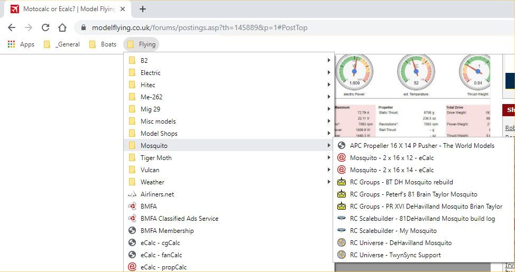Expand the Weather bookmark folder

152,182
